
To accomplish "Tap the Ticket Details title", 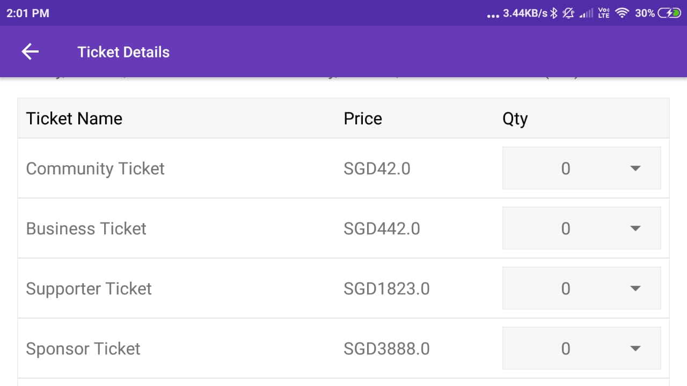I will (123, 52).
